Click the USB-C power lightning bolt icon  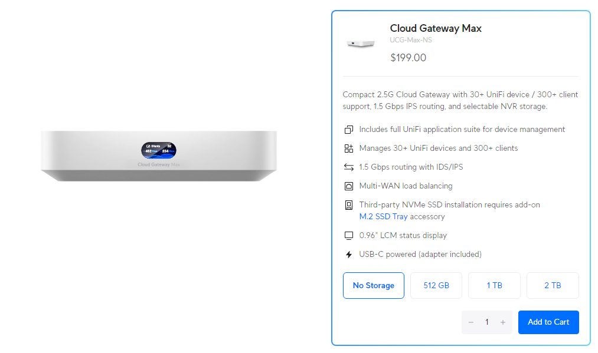[x=348, y=255]
